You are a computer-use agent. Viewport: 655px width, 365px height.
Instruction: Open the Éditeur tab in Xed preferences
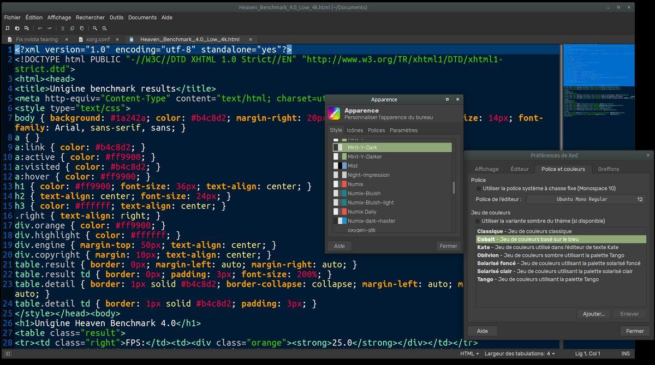(520, 169)
